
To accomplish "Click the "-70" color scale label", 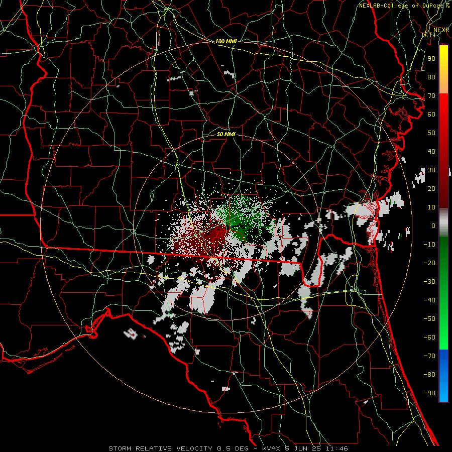I will (x=429, y=356).
